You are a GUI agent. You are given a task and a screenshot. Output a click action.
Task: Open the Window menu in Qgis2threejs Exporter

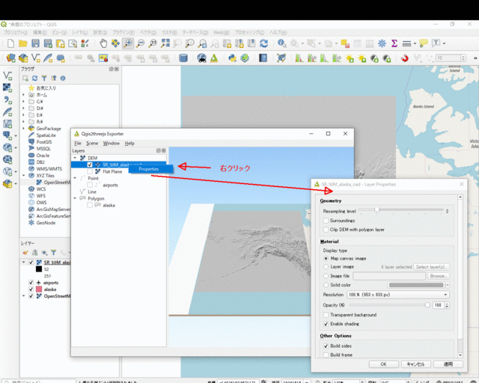(x=112, y=143)
